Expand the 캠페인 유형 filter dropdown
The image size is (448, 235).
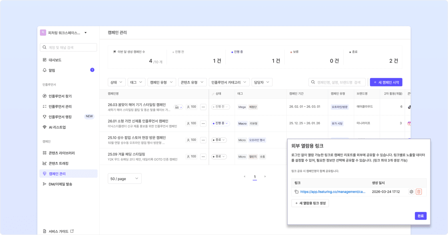tap(162, 82)
